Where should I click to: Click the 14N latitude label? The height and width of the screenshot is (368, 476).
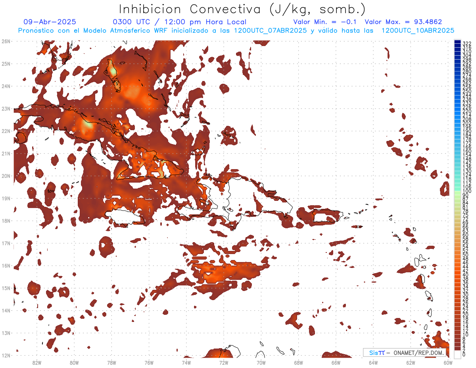pos(6,310)
